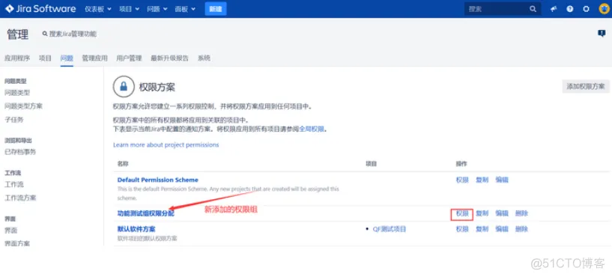Open the help question mark icon
Screen dimensions: 612x277
click(x=570, y=9)
